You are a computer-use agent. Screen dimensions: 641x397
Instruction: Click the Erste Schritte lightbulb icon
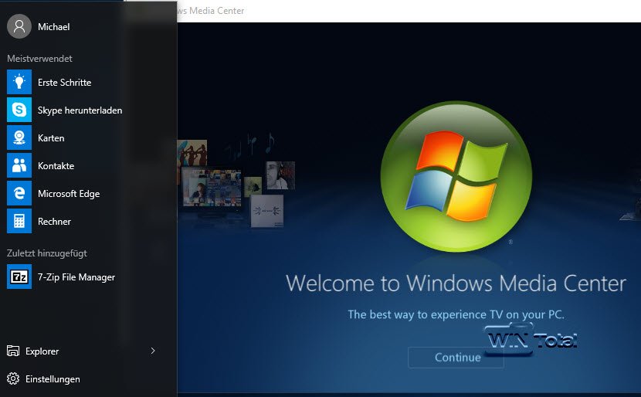[19, 82]
